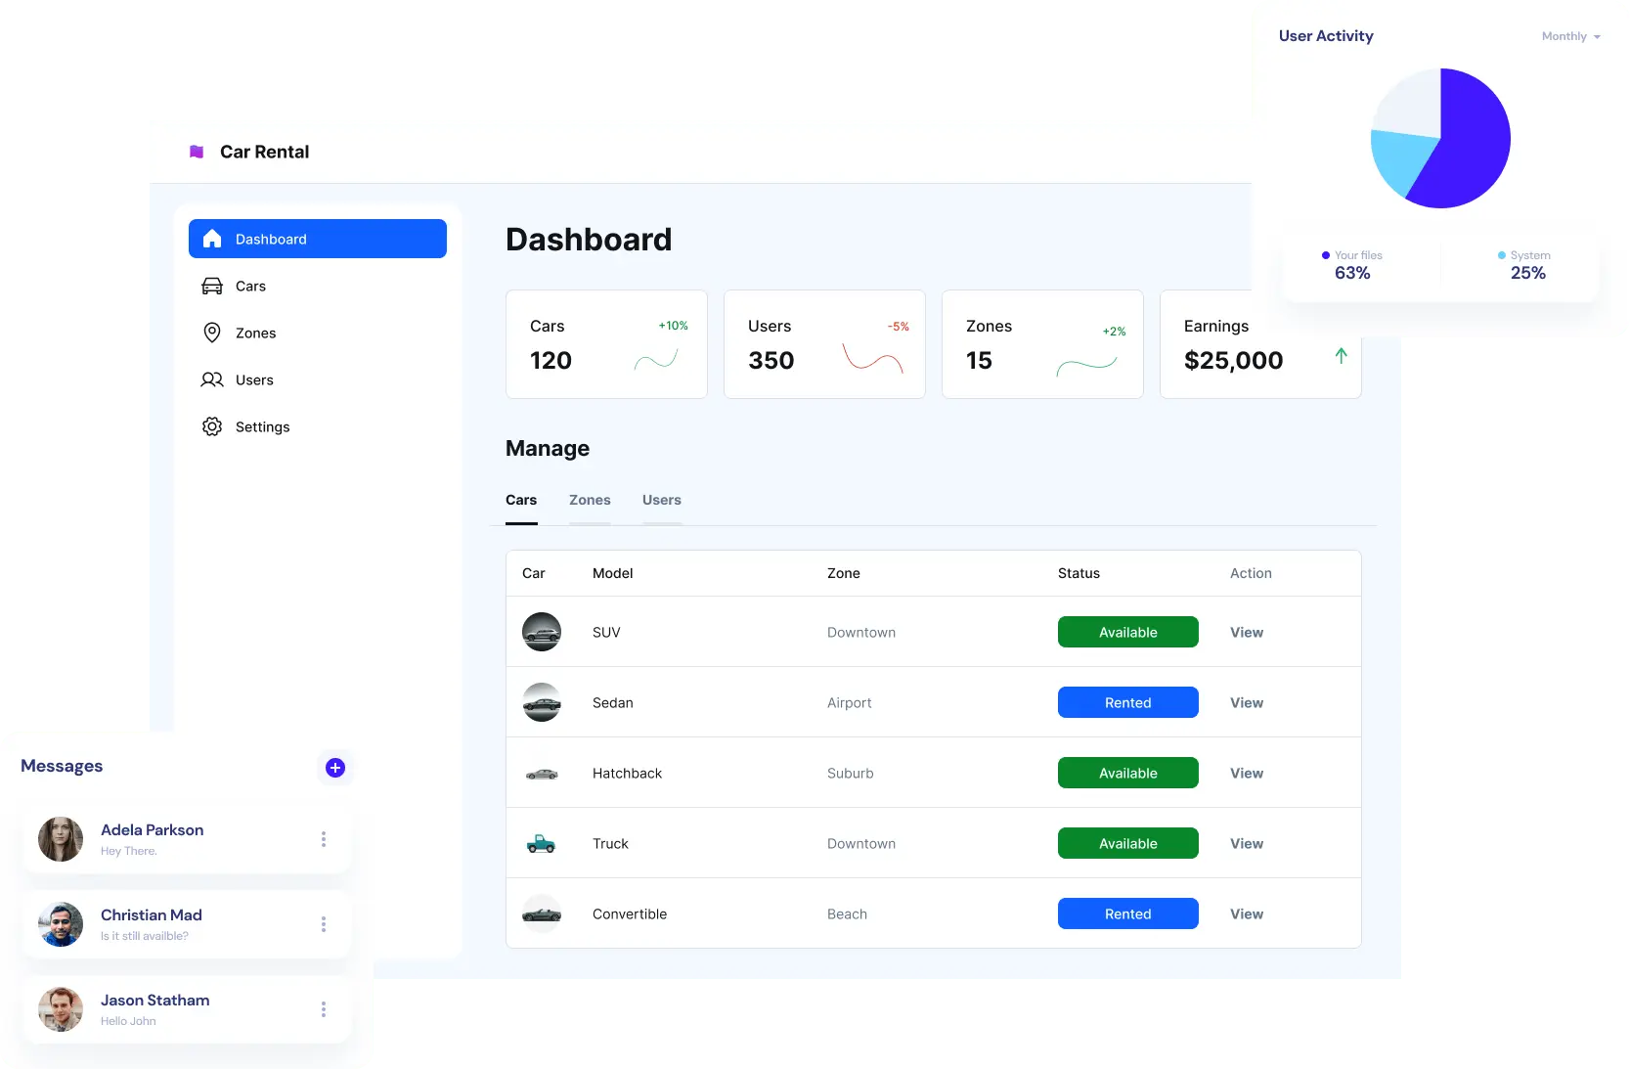
Task: Switch to the Zones tab under Manage
Action: click(x=590, y=500)
